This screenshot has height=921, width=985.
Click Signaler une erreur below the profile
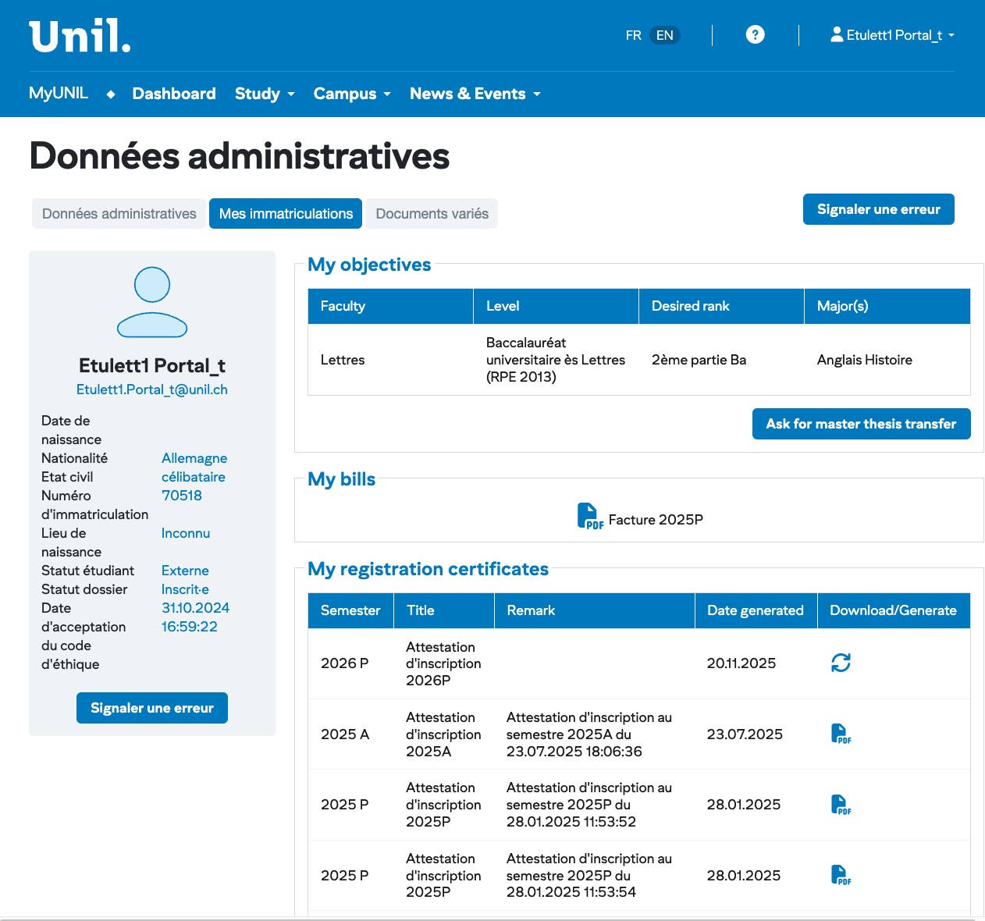tap(152, 708)
